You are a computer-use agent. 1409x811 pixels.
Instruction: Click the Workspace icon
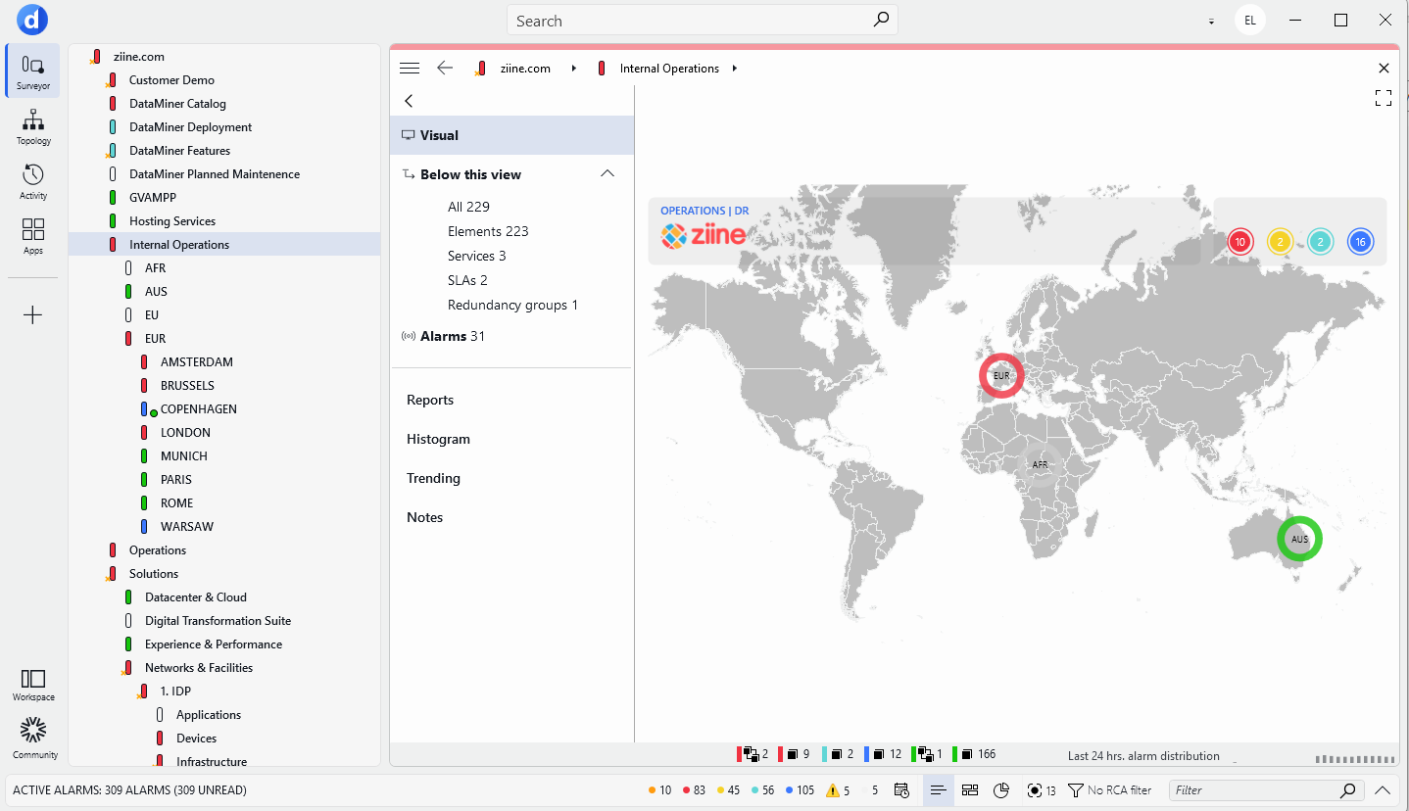(33, 685)
